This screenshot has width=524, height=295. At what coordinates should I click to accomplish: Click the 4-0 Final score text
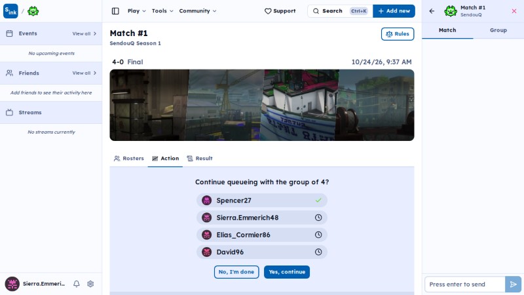pyautogui.click(x=128, y=62)
